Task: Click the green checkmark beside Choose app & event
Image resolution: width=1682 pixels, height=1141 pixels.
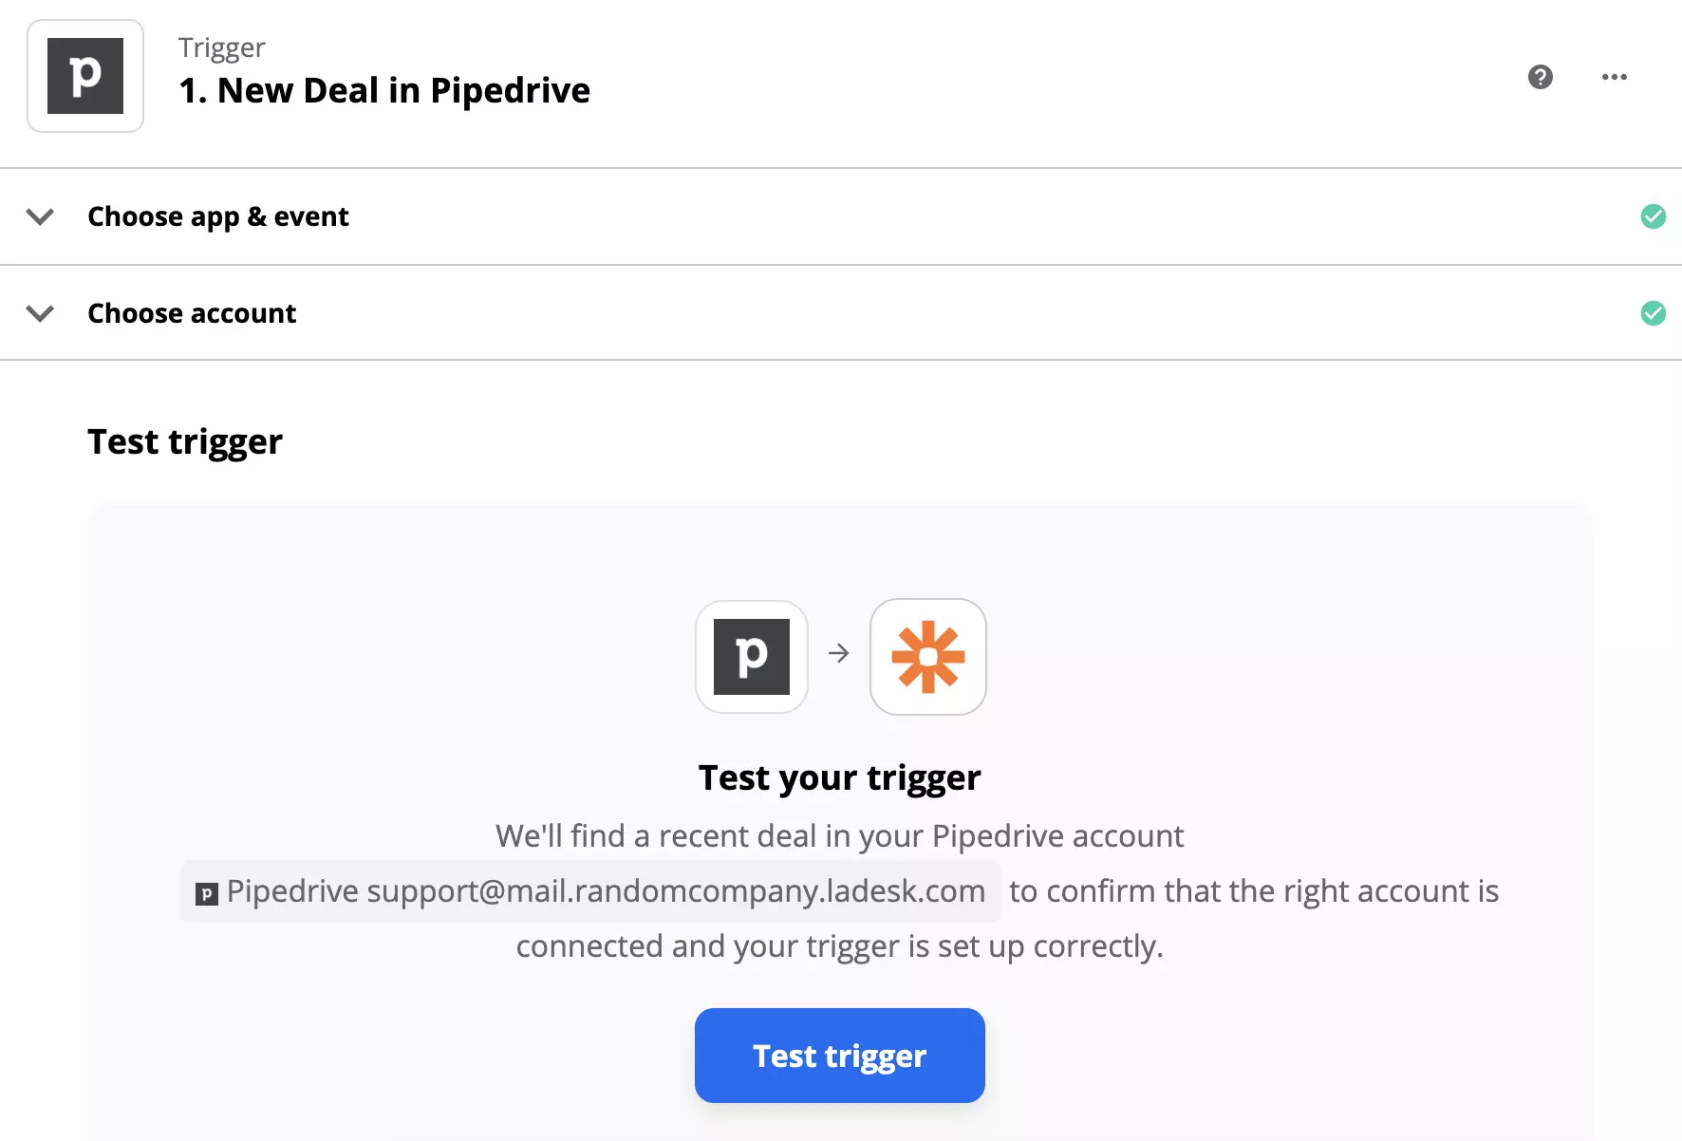Action: click(1654, 216)
